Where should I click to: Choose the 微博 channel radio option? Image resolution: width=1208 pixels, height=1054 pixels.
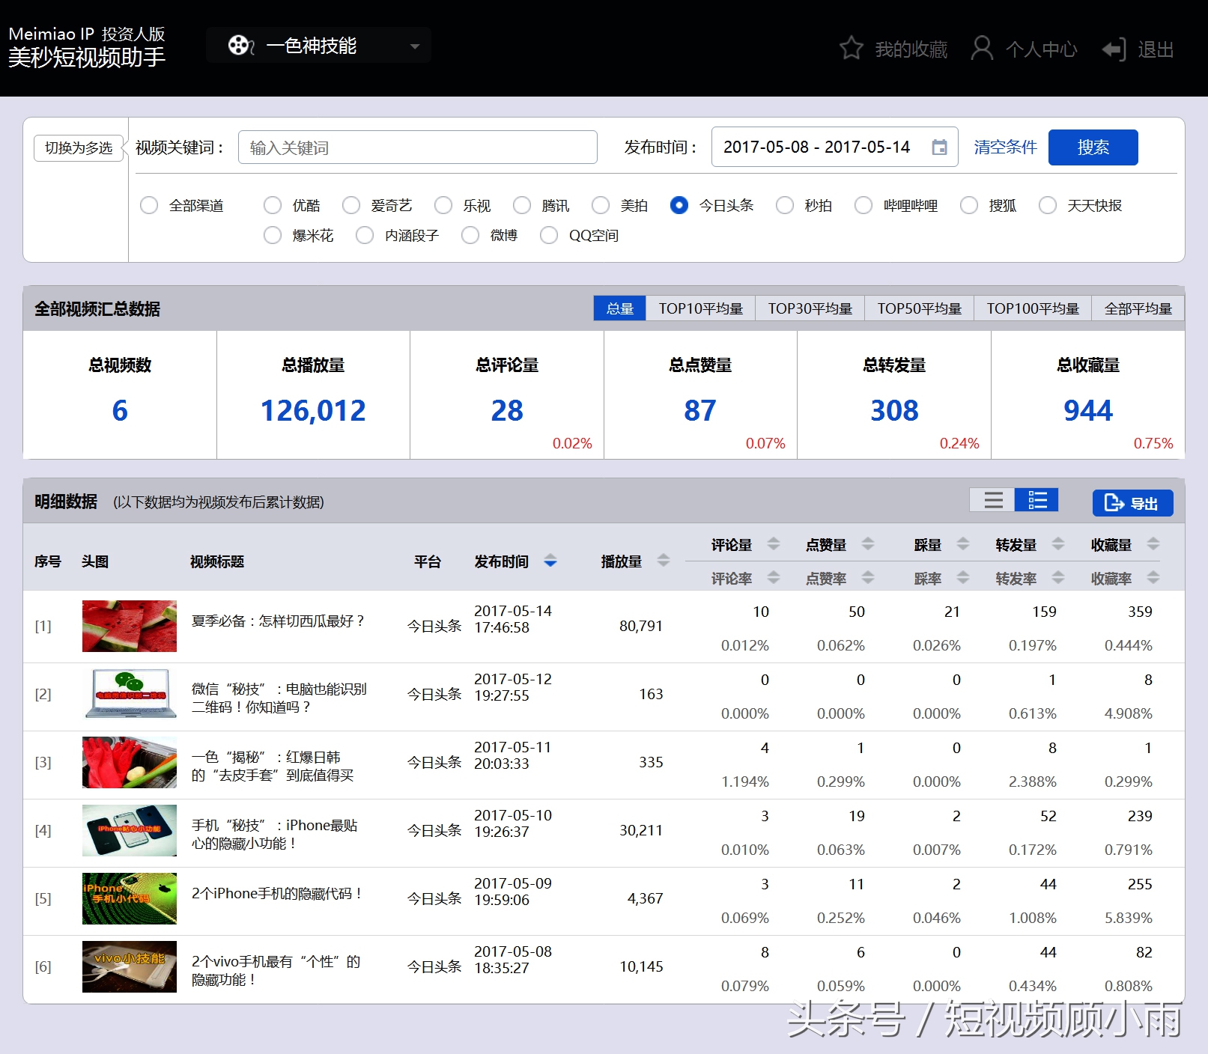(470, 235)
